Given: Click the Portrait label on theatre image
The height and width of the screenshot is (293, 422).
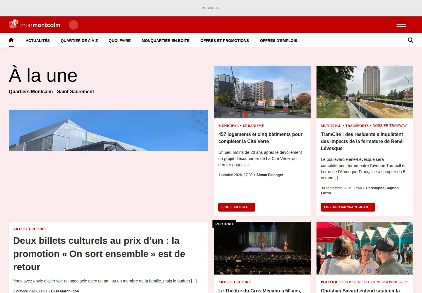Looking at the screenshot, I should coord(224,224).
